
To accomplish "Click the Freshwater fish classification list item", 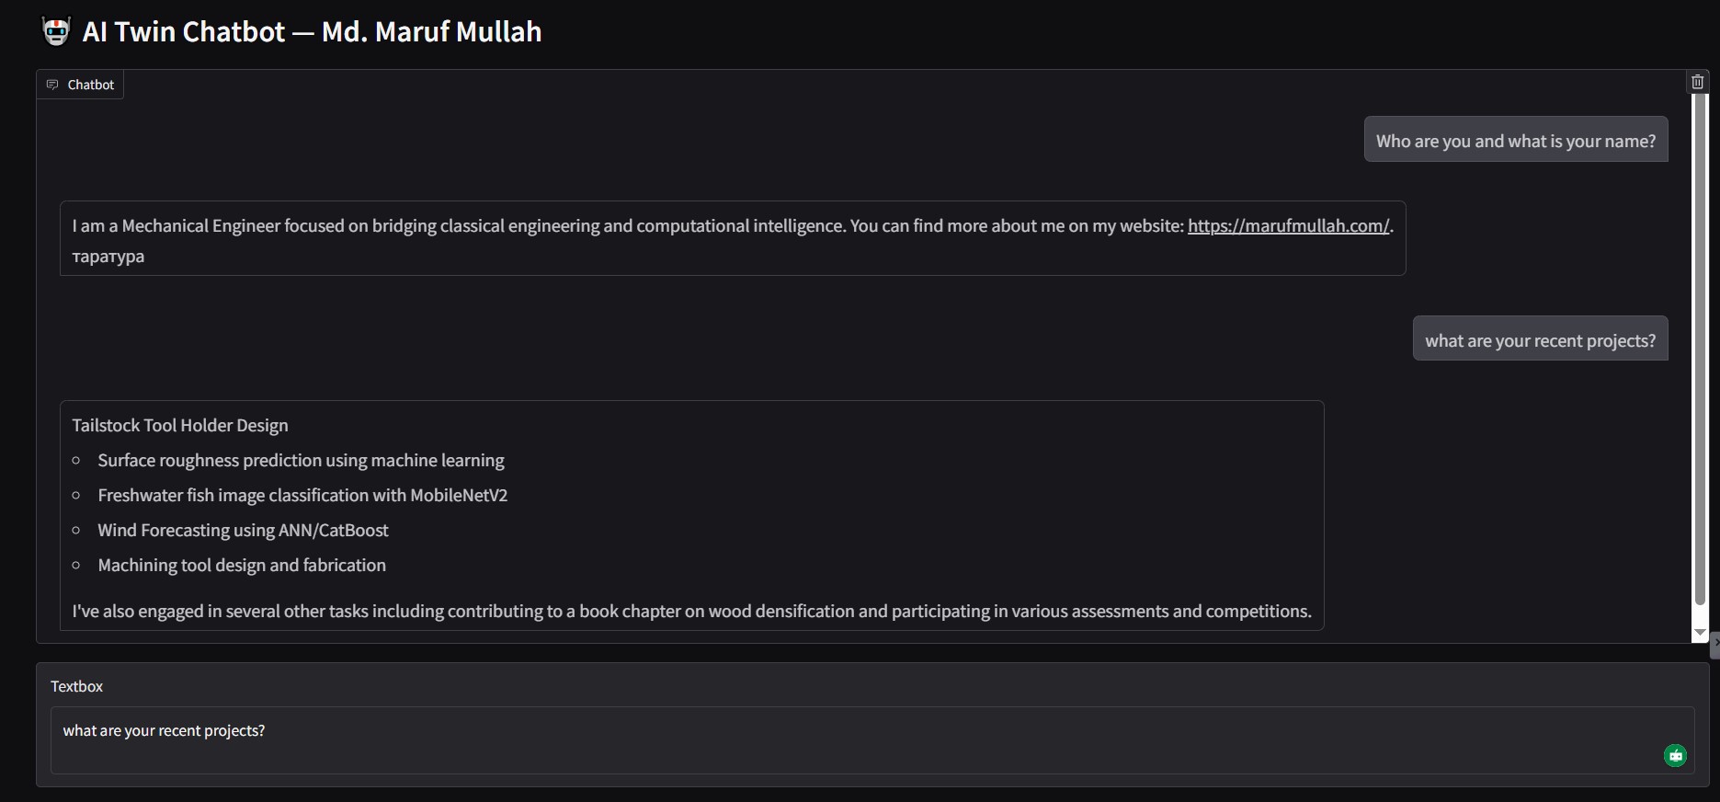I will tap(302, 496).
